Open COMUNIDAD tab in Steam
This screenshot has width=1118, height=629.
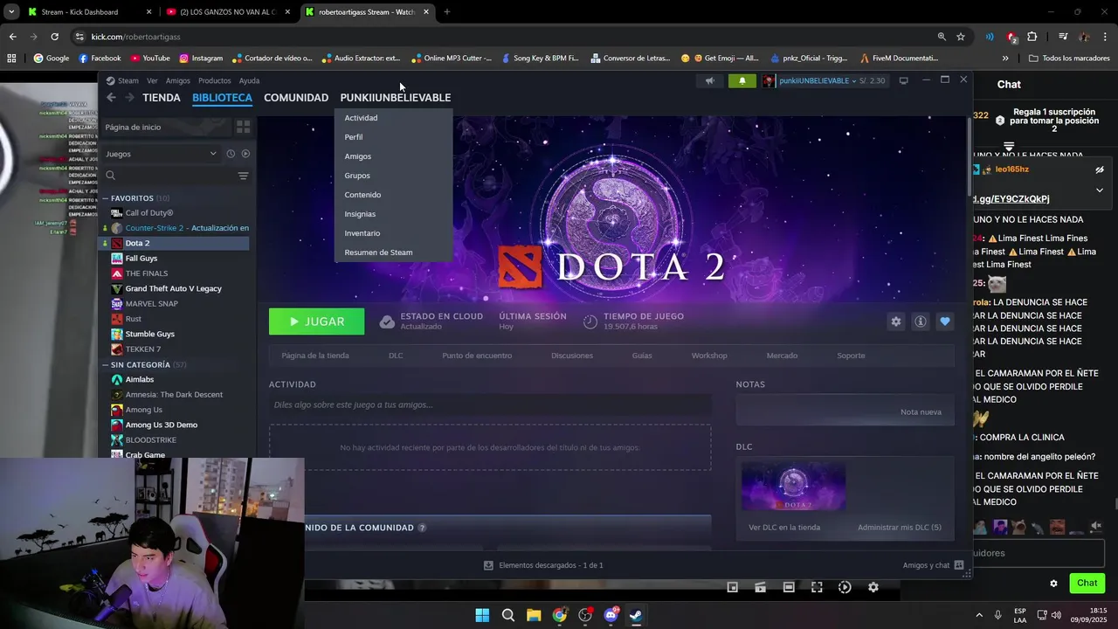[296, 98]
